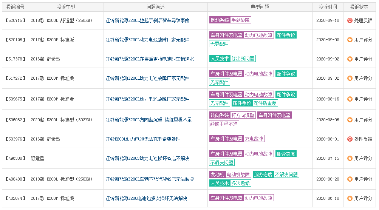Click the 典型问题 column header
Screen dimensions: 379x210
[260, 7]
